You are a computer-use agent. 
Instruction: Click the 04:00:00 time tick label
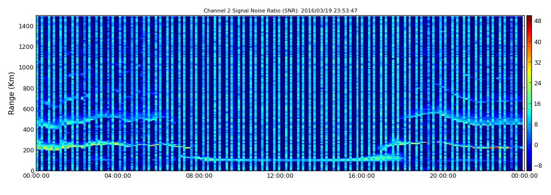117,176
